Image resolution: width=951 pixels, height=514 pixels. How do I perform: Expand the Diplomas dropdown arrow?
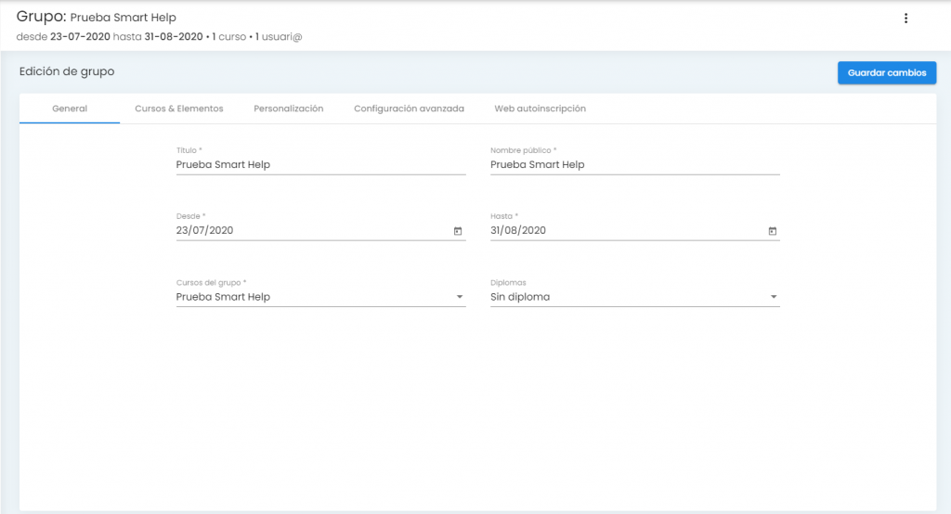click(774, 297)
